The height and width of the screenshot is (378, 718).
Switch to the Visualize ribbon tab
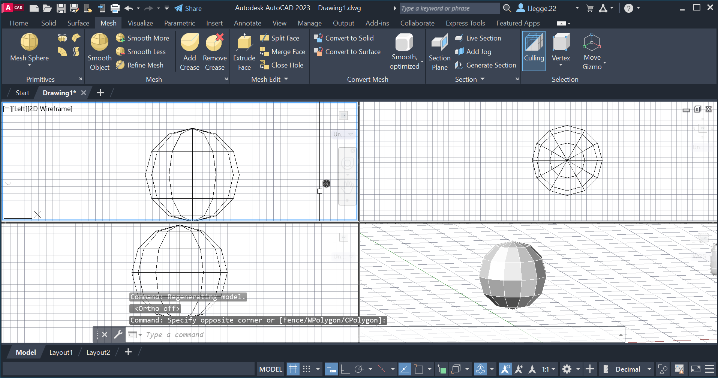coord(140,23)
